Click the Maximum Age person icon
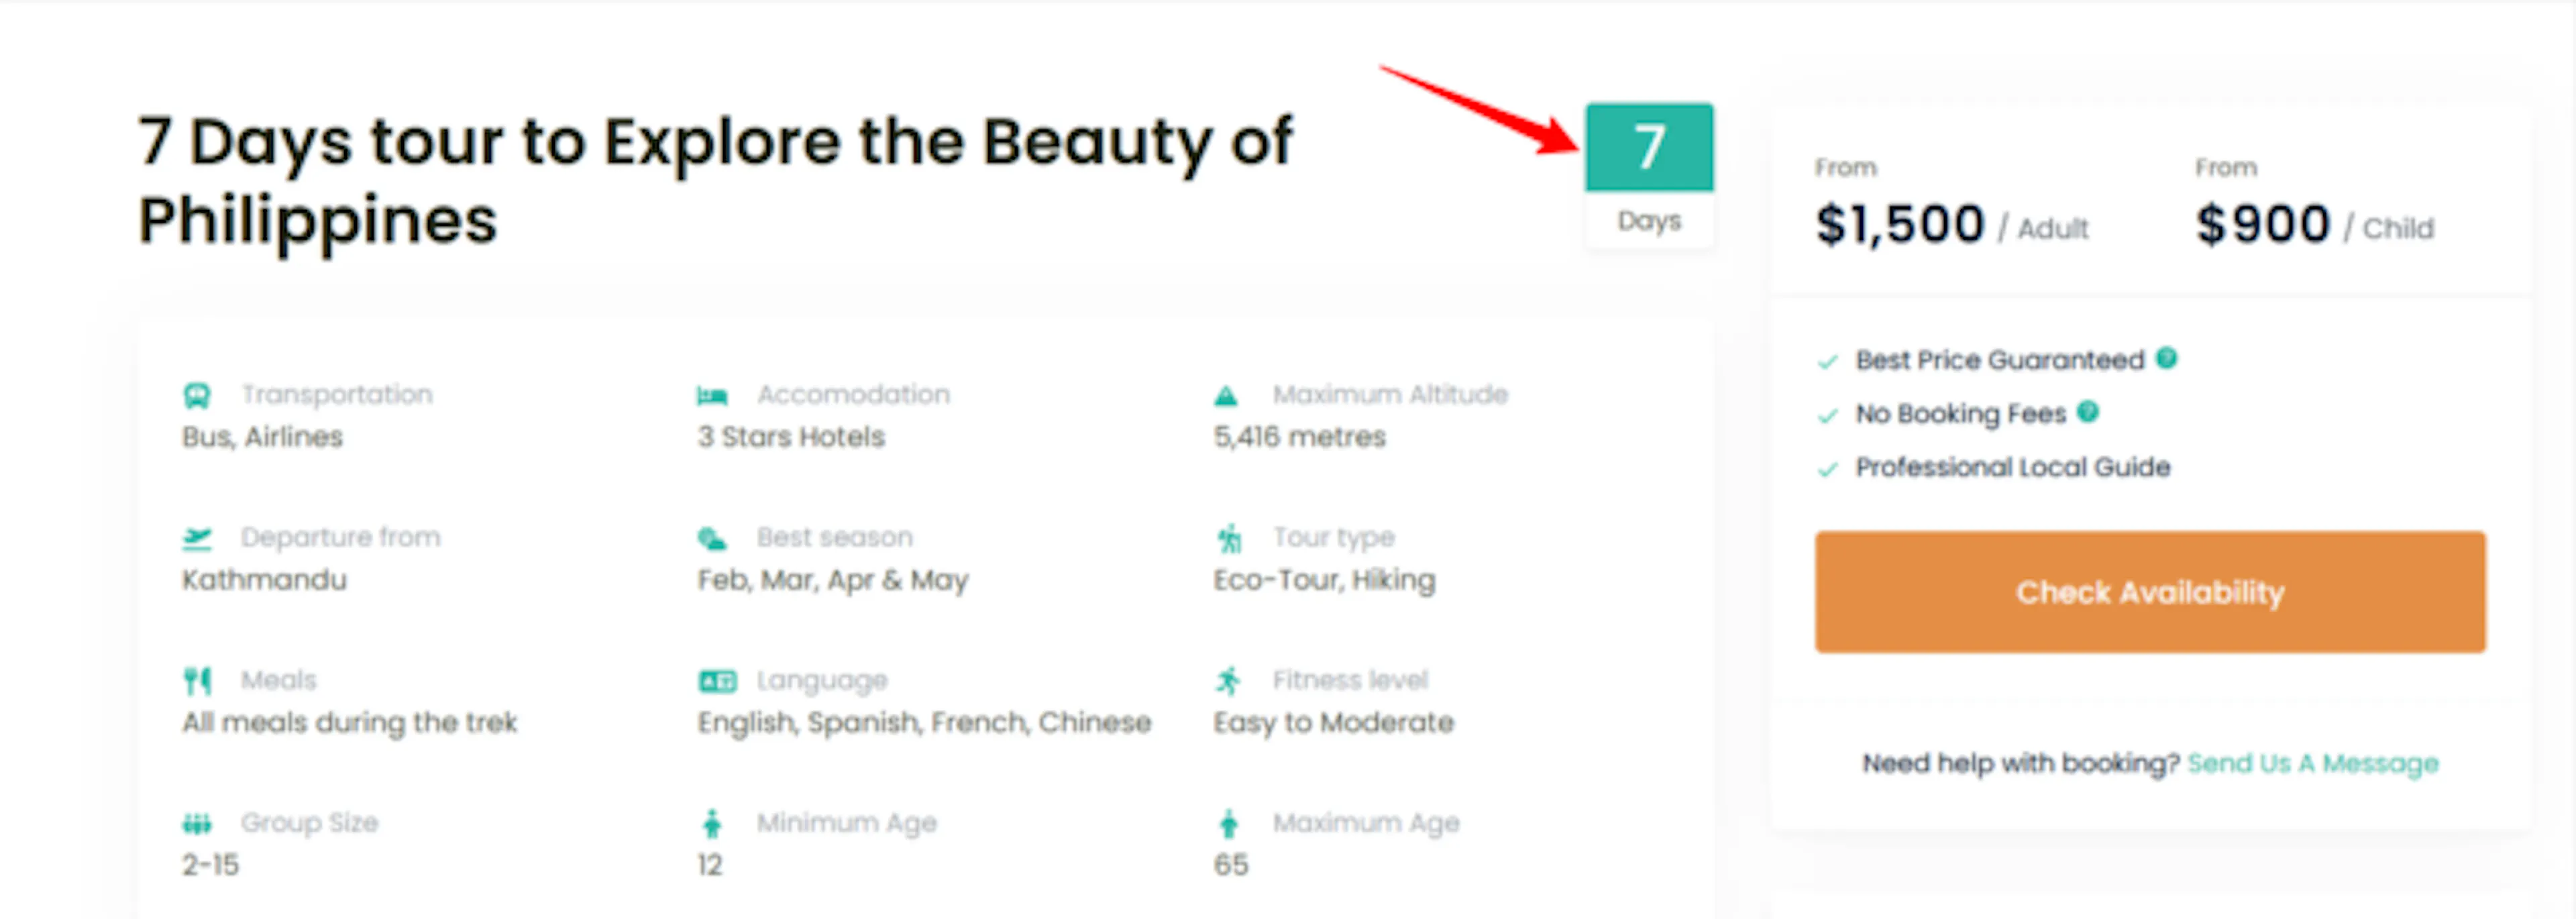 1229,824
